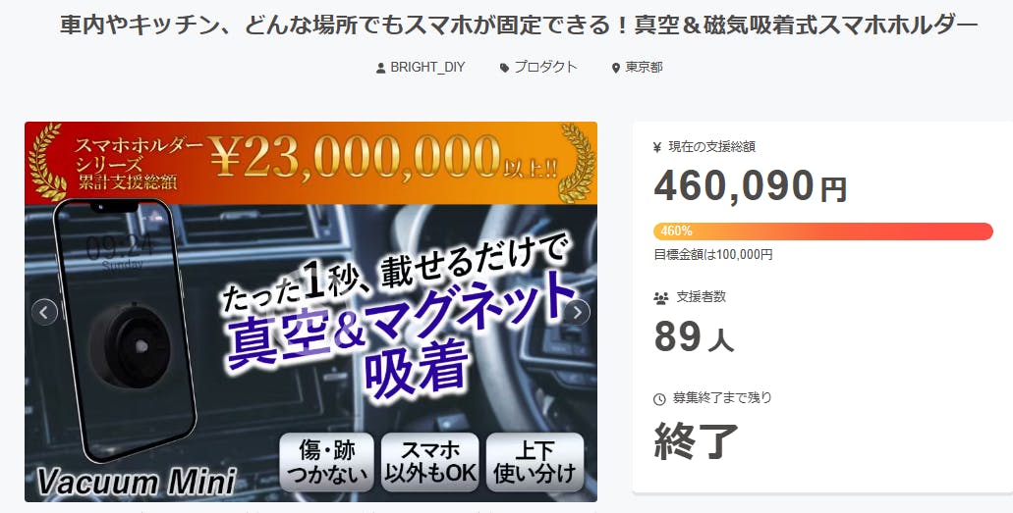Image resolution: width=1013 pixels, height=513 pixels.
Task: Click the 460,090円 total amount figure
Action: pyautogui.click(x=750, y=186)
